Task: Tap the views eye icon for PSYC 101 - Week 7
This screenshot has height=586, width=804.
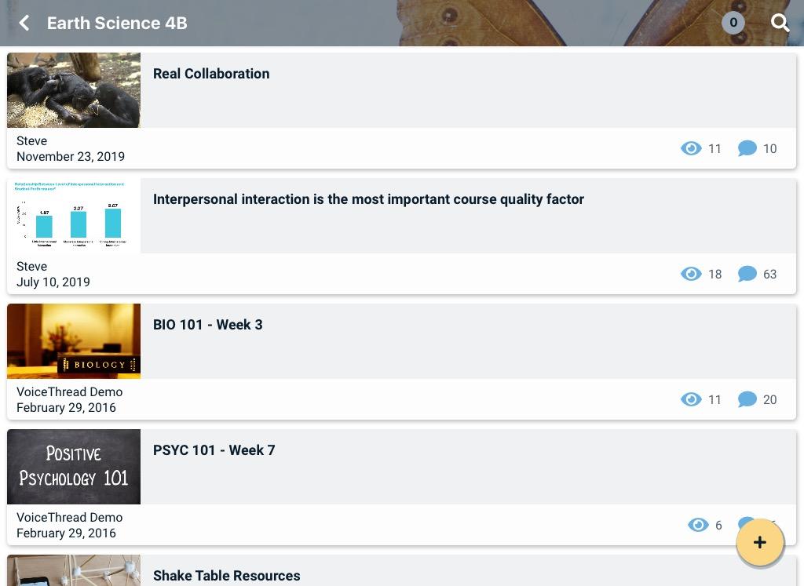Action: [698, 525]
